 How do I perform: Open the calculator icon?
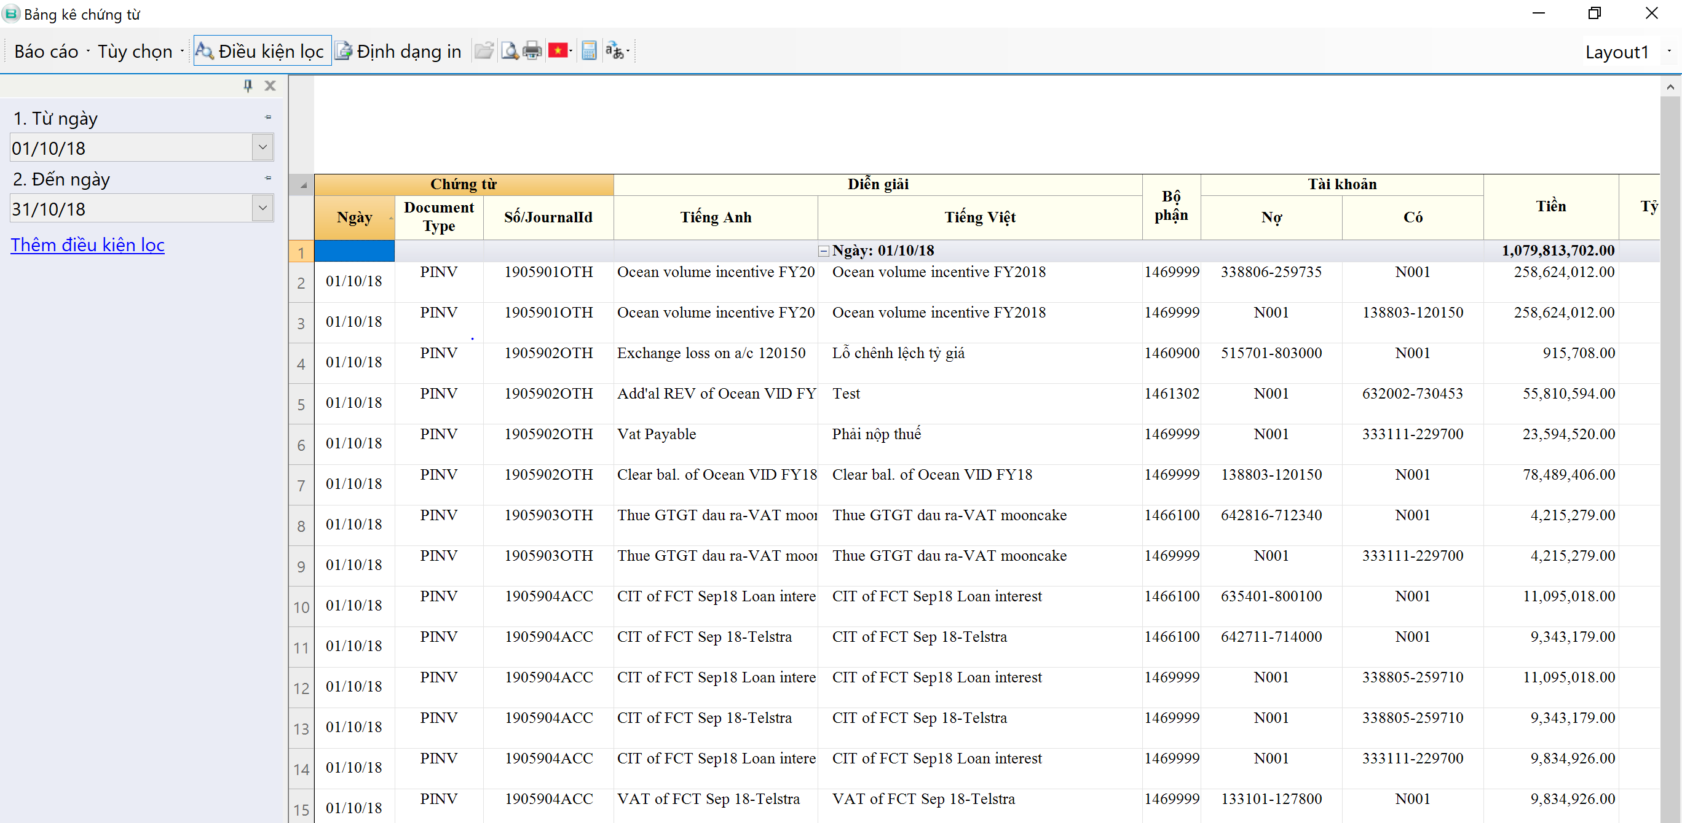click(x=589, y=50)
